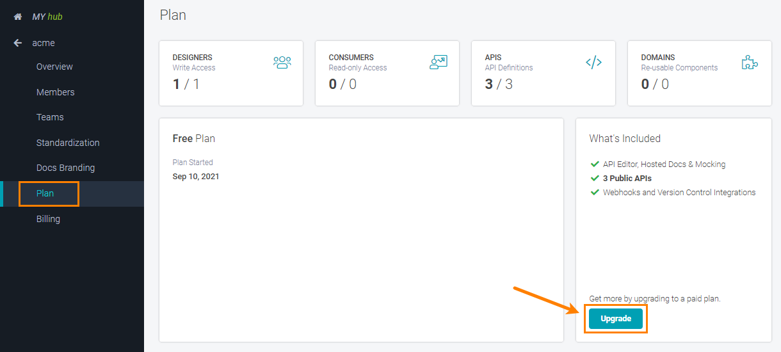Open the Overview page in sidebar

[x=54, y=67]
